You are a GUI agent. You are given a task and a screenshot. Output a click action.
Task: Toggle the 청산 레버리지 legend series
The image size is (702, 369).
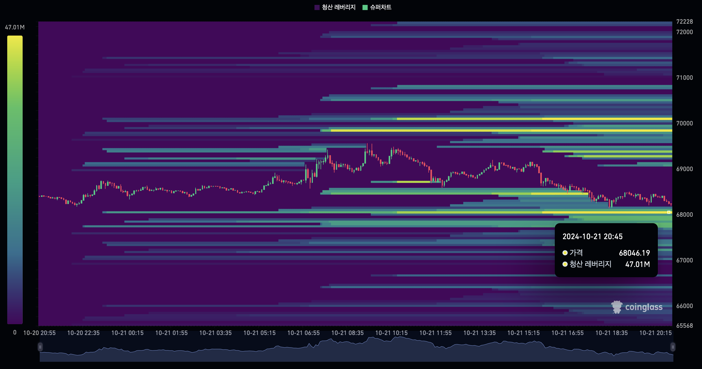point(335,7)
